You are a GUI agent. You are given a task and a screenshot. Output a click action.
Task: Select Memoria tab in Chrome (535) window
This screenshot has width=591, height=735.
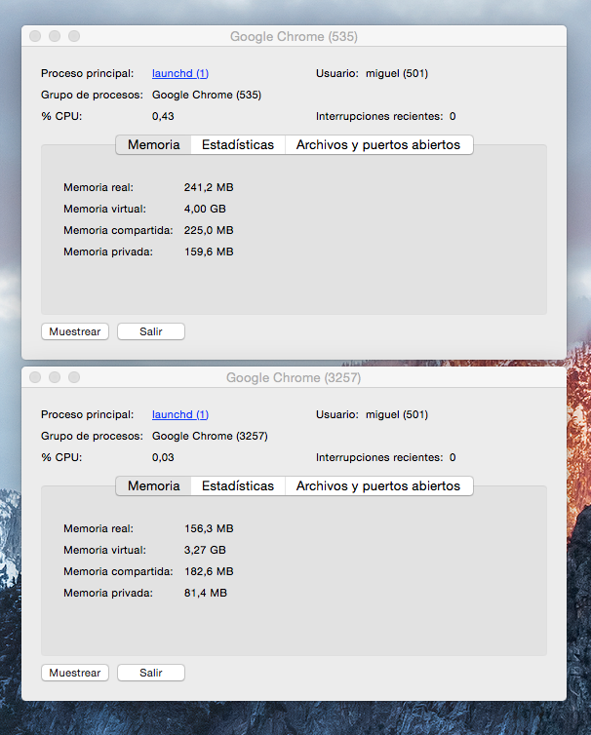point(154,145)
